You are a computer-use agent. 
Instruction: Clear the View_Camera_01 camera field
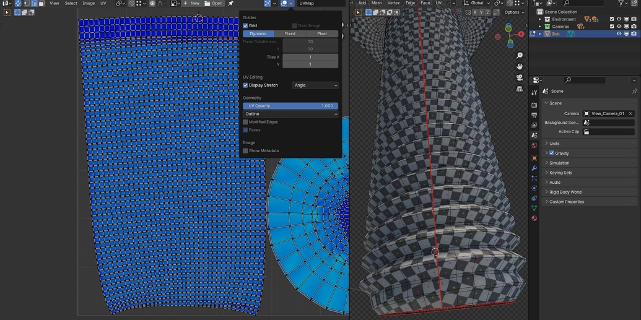point(630,114)
